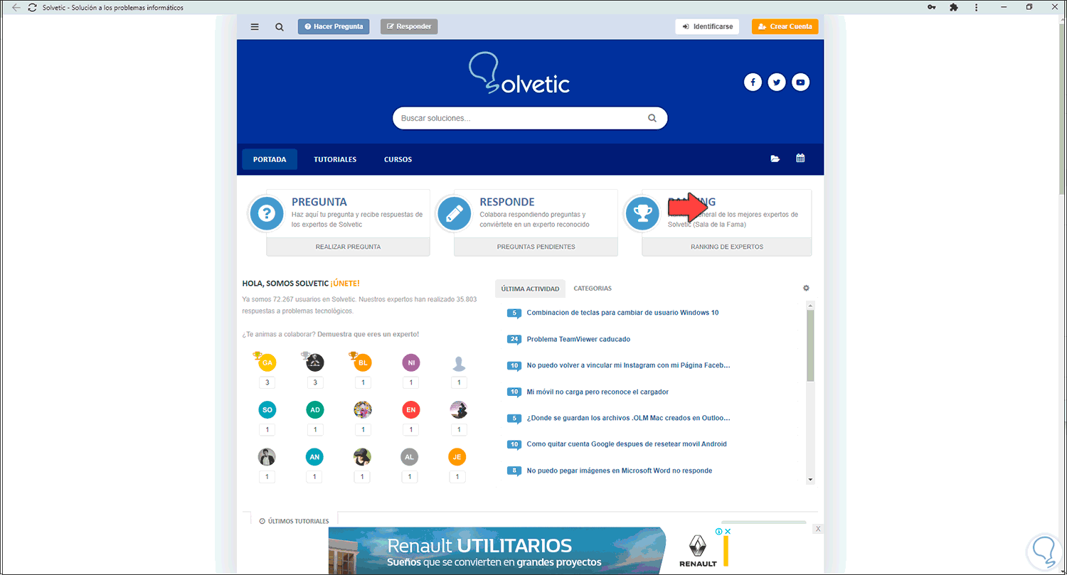Click the question mark icon of PREGUNTA
The height and width of the screenshot is (575, 1067).
coord(267,213)
